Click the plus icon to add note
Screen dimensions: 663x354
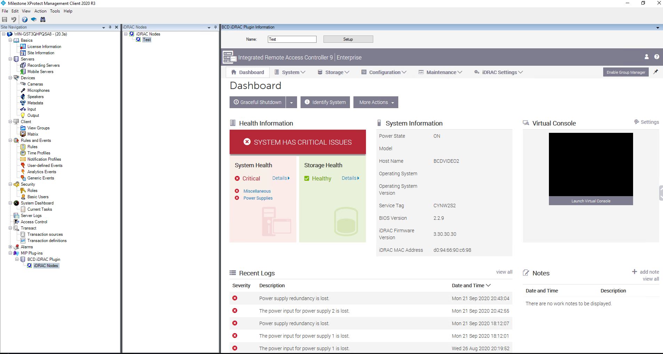634,272
